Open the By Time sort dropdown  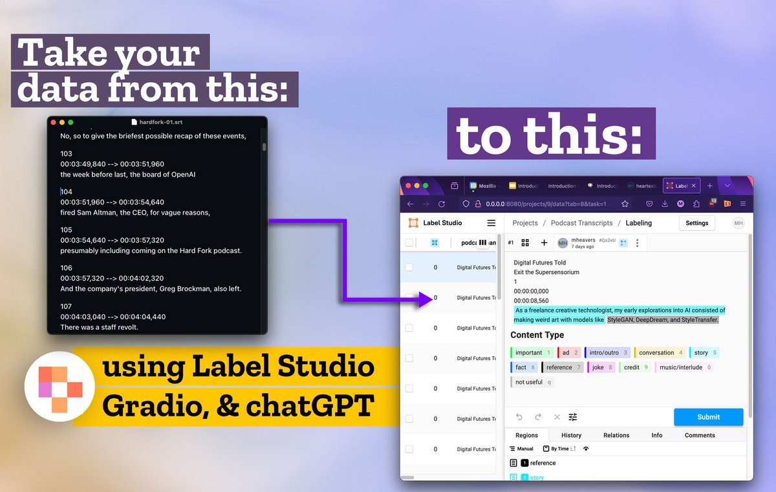pos(559,449)
